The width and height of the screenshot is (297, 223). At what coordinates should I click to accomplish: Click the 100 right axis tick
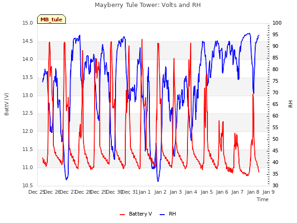[277, 23]
